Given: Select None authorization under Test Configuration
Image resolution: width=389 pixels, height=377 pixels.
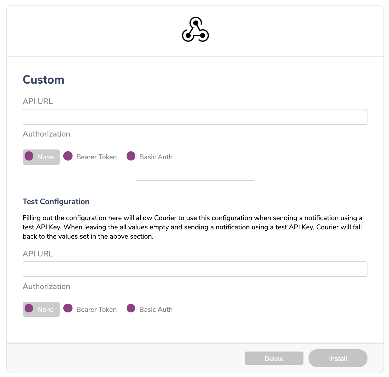Looking at the screenshot, I should pos(41,309).
